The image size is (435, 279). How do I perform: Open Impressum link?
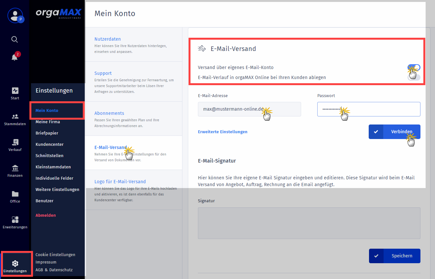pos(46,262)
